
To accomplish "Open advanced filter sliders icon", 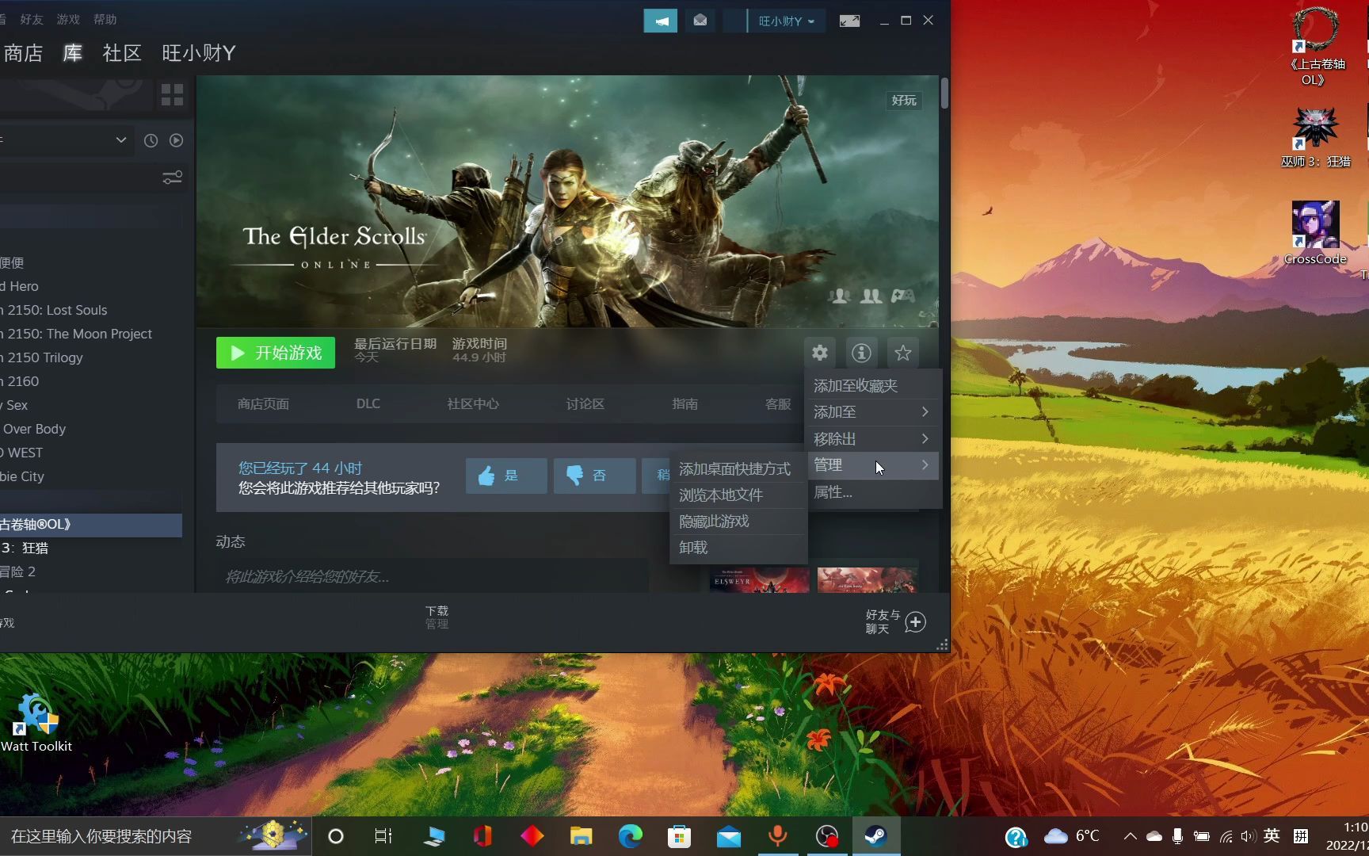I will click(x=172, y=178).
